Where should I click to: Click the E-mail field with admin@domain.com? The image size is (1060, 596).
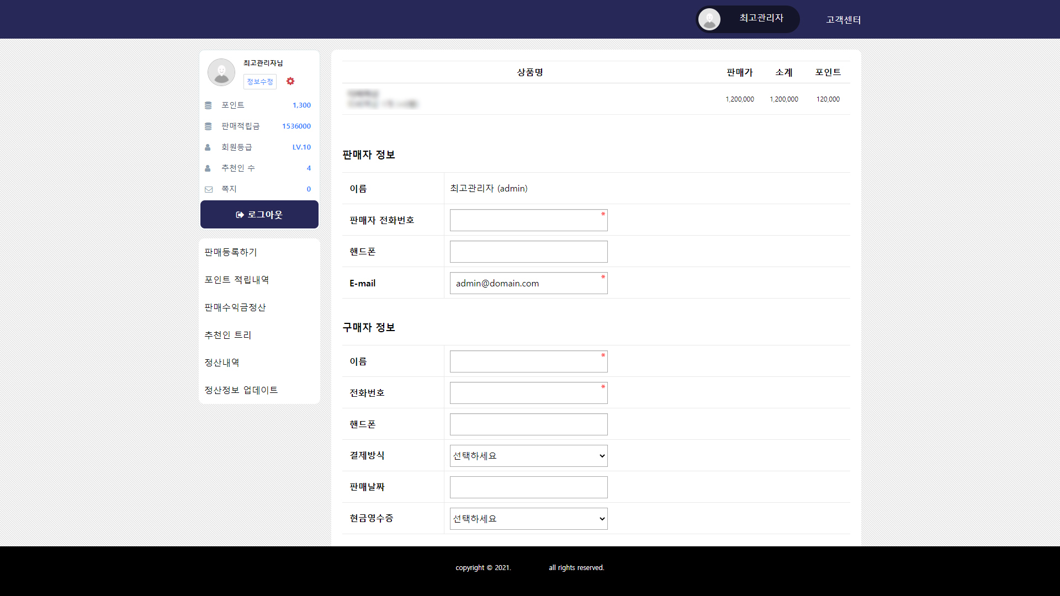coord(528,283)
